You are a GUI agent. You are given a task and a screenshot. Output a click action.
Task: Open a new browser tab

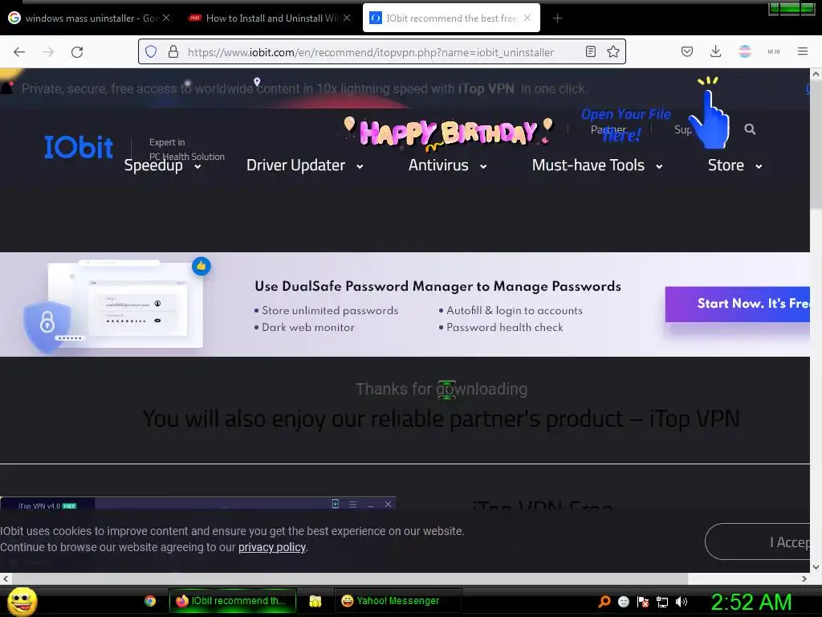(x=557, y=18)
